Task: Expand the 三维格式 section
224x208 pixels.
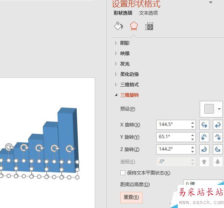Action: point(116,85)
